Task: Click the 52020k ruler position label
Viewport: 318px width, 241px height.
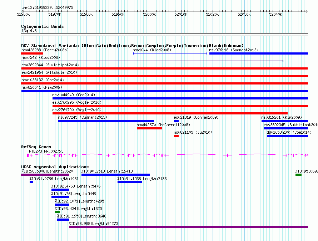Action: tap(212, 14)
